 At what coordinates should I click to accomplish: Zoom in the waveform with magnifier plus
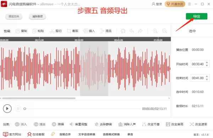155,31
